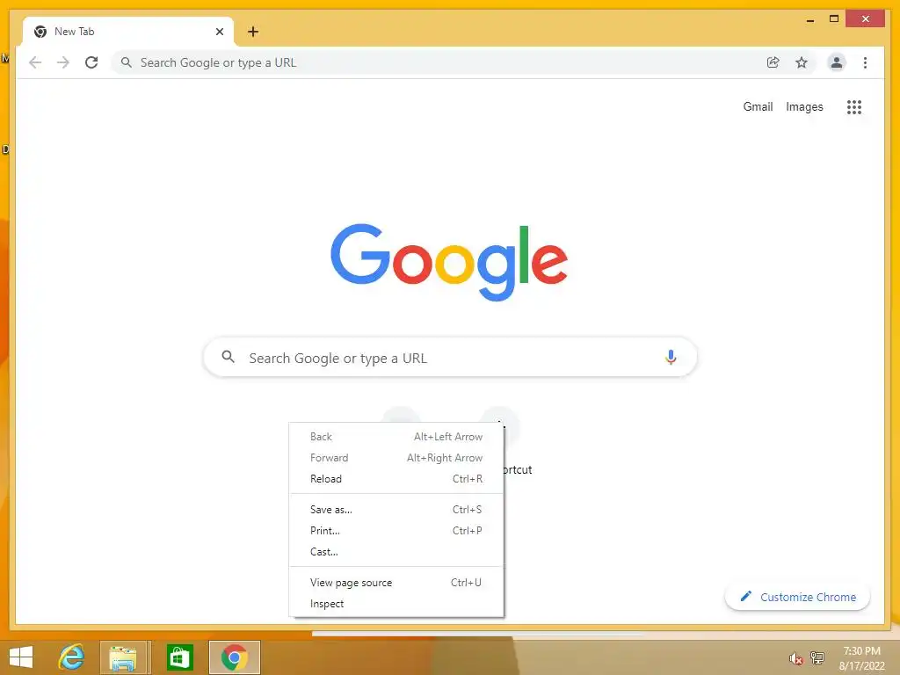Click the disabled Back context menu entry

coord(396,437)
